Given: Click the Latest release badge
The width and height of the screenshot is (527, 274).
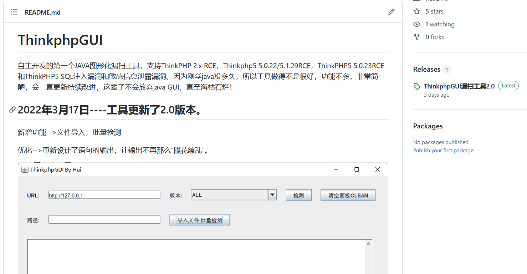Looking at the screenshot, I should tap(508, 86).
